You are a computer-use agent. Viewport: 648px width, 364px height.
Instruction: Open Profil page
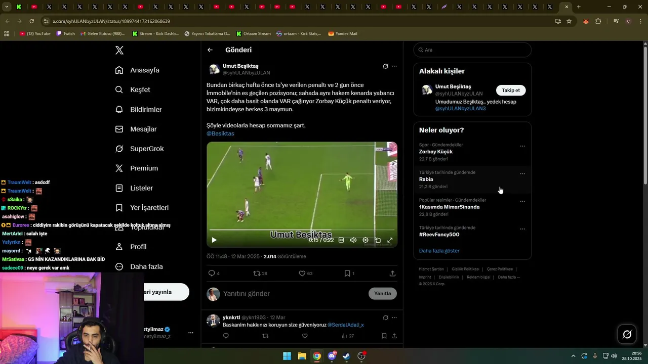[x=131, y=247]
